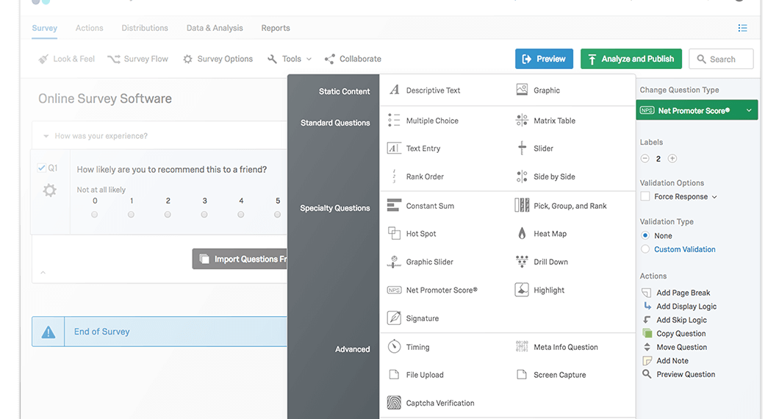Open the list view icon at top right
The width and height of the screenshot is (779, 419).
pos(742,29)
